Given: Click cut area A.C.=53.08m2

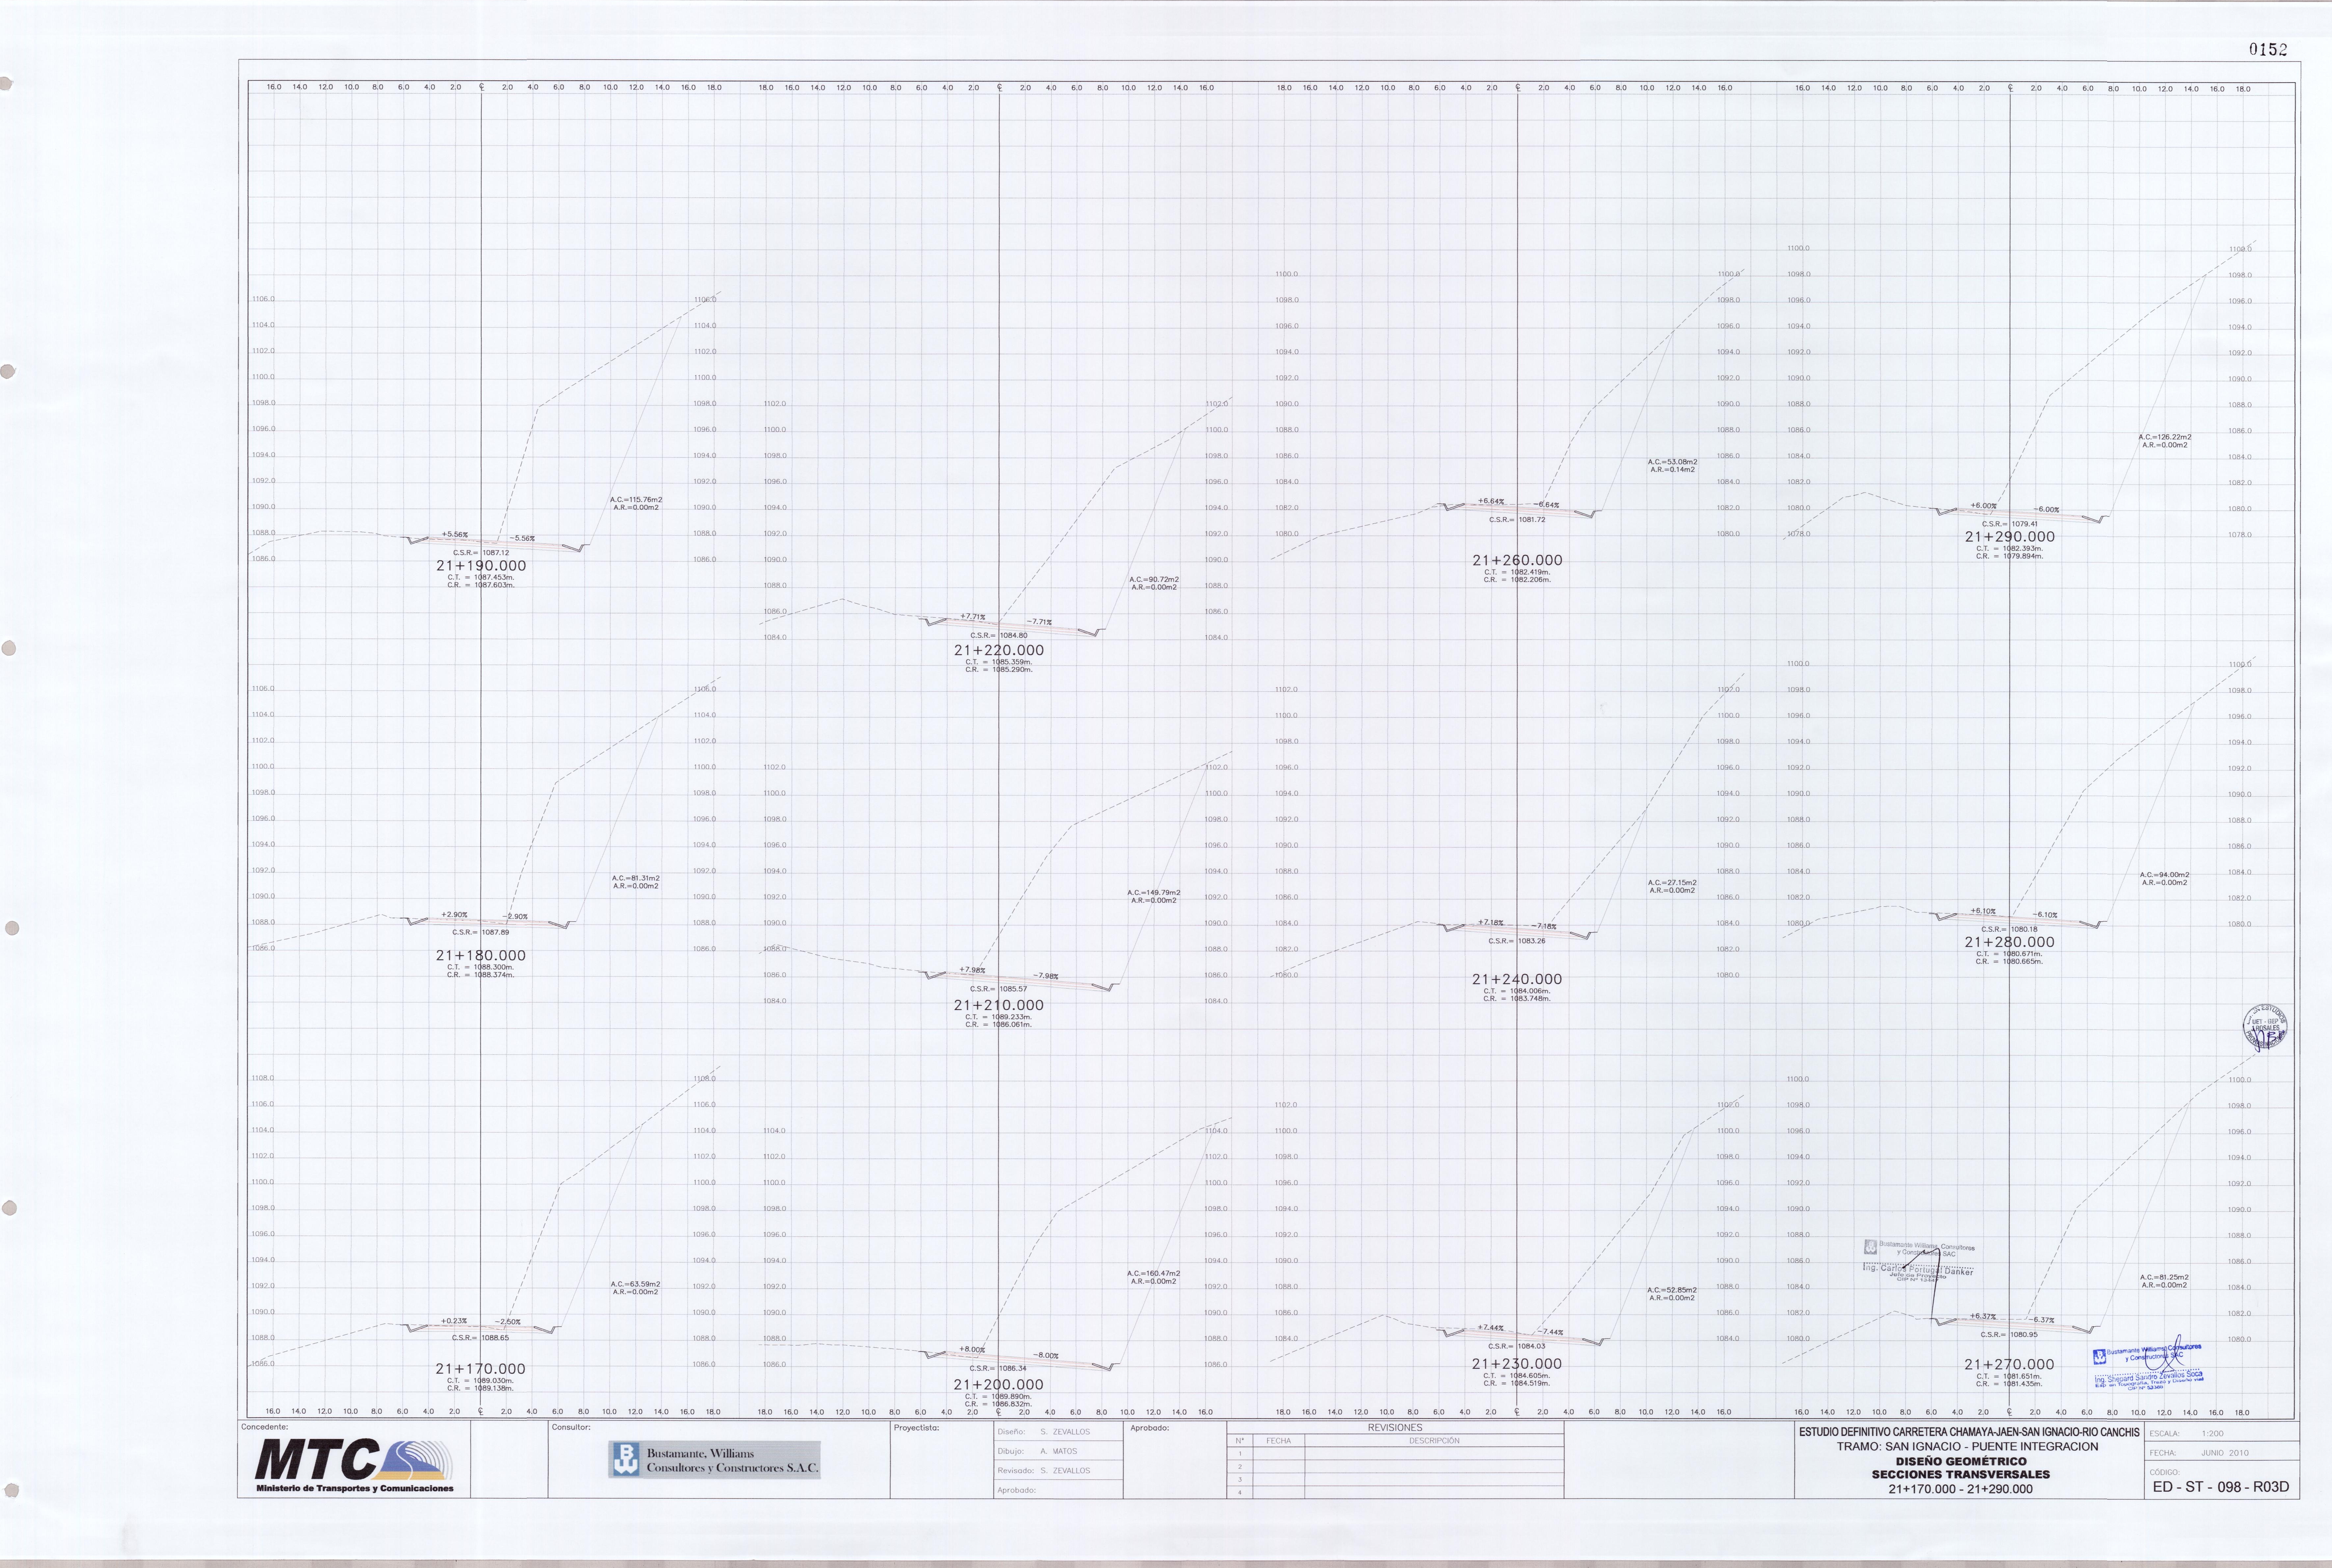Looking at the screenshot, I should (1672, 462).
